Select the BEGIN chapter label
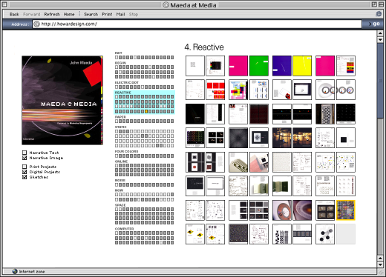 120,63
